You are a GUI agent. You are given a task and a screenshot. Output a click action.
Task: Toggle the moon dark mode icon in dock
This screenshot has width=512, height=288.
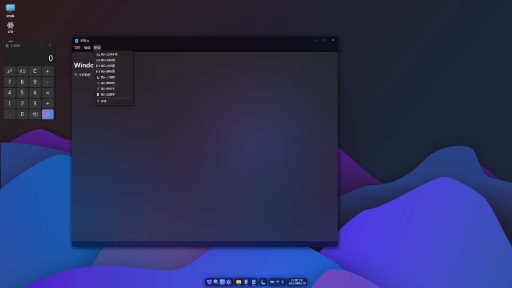pos(263,282)
